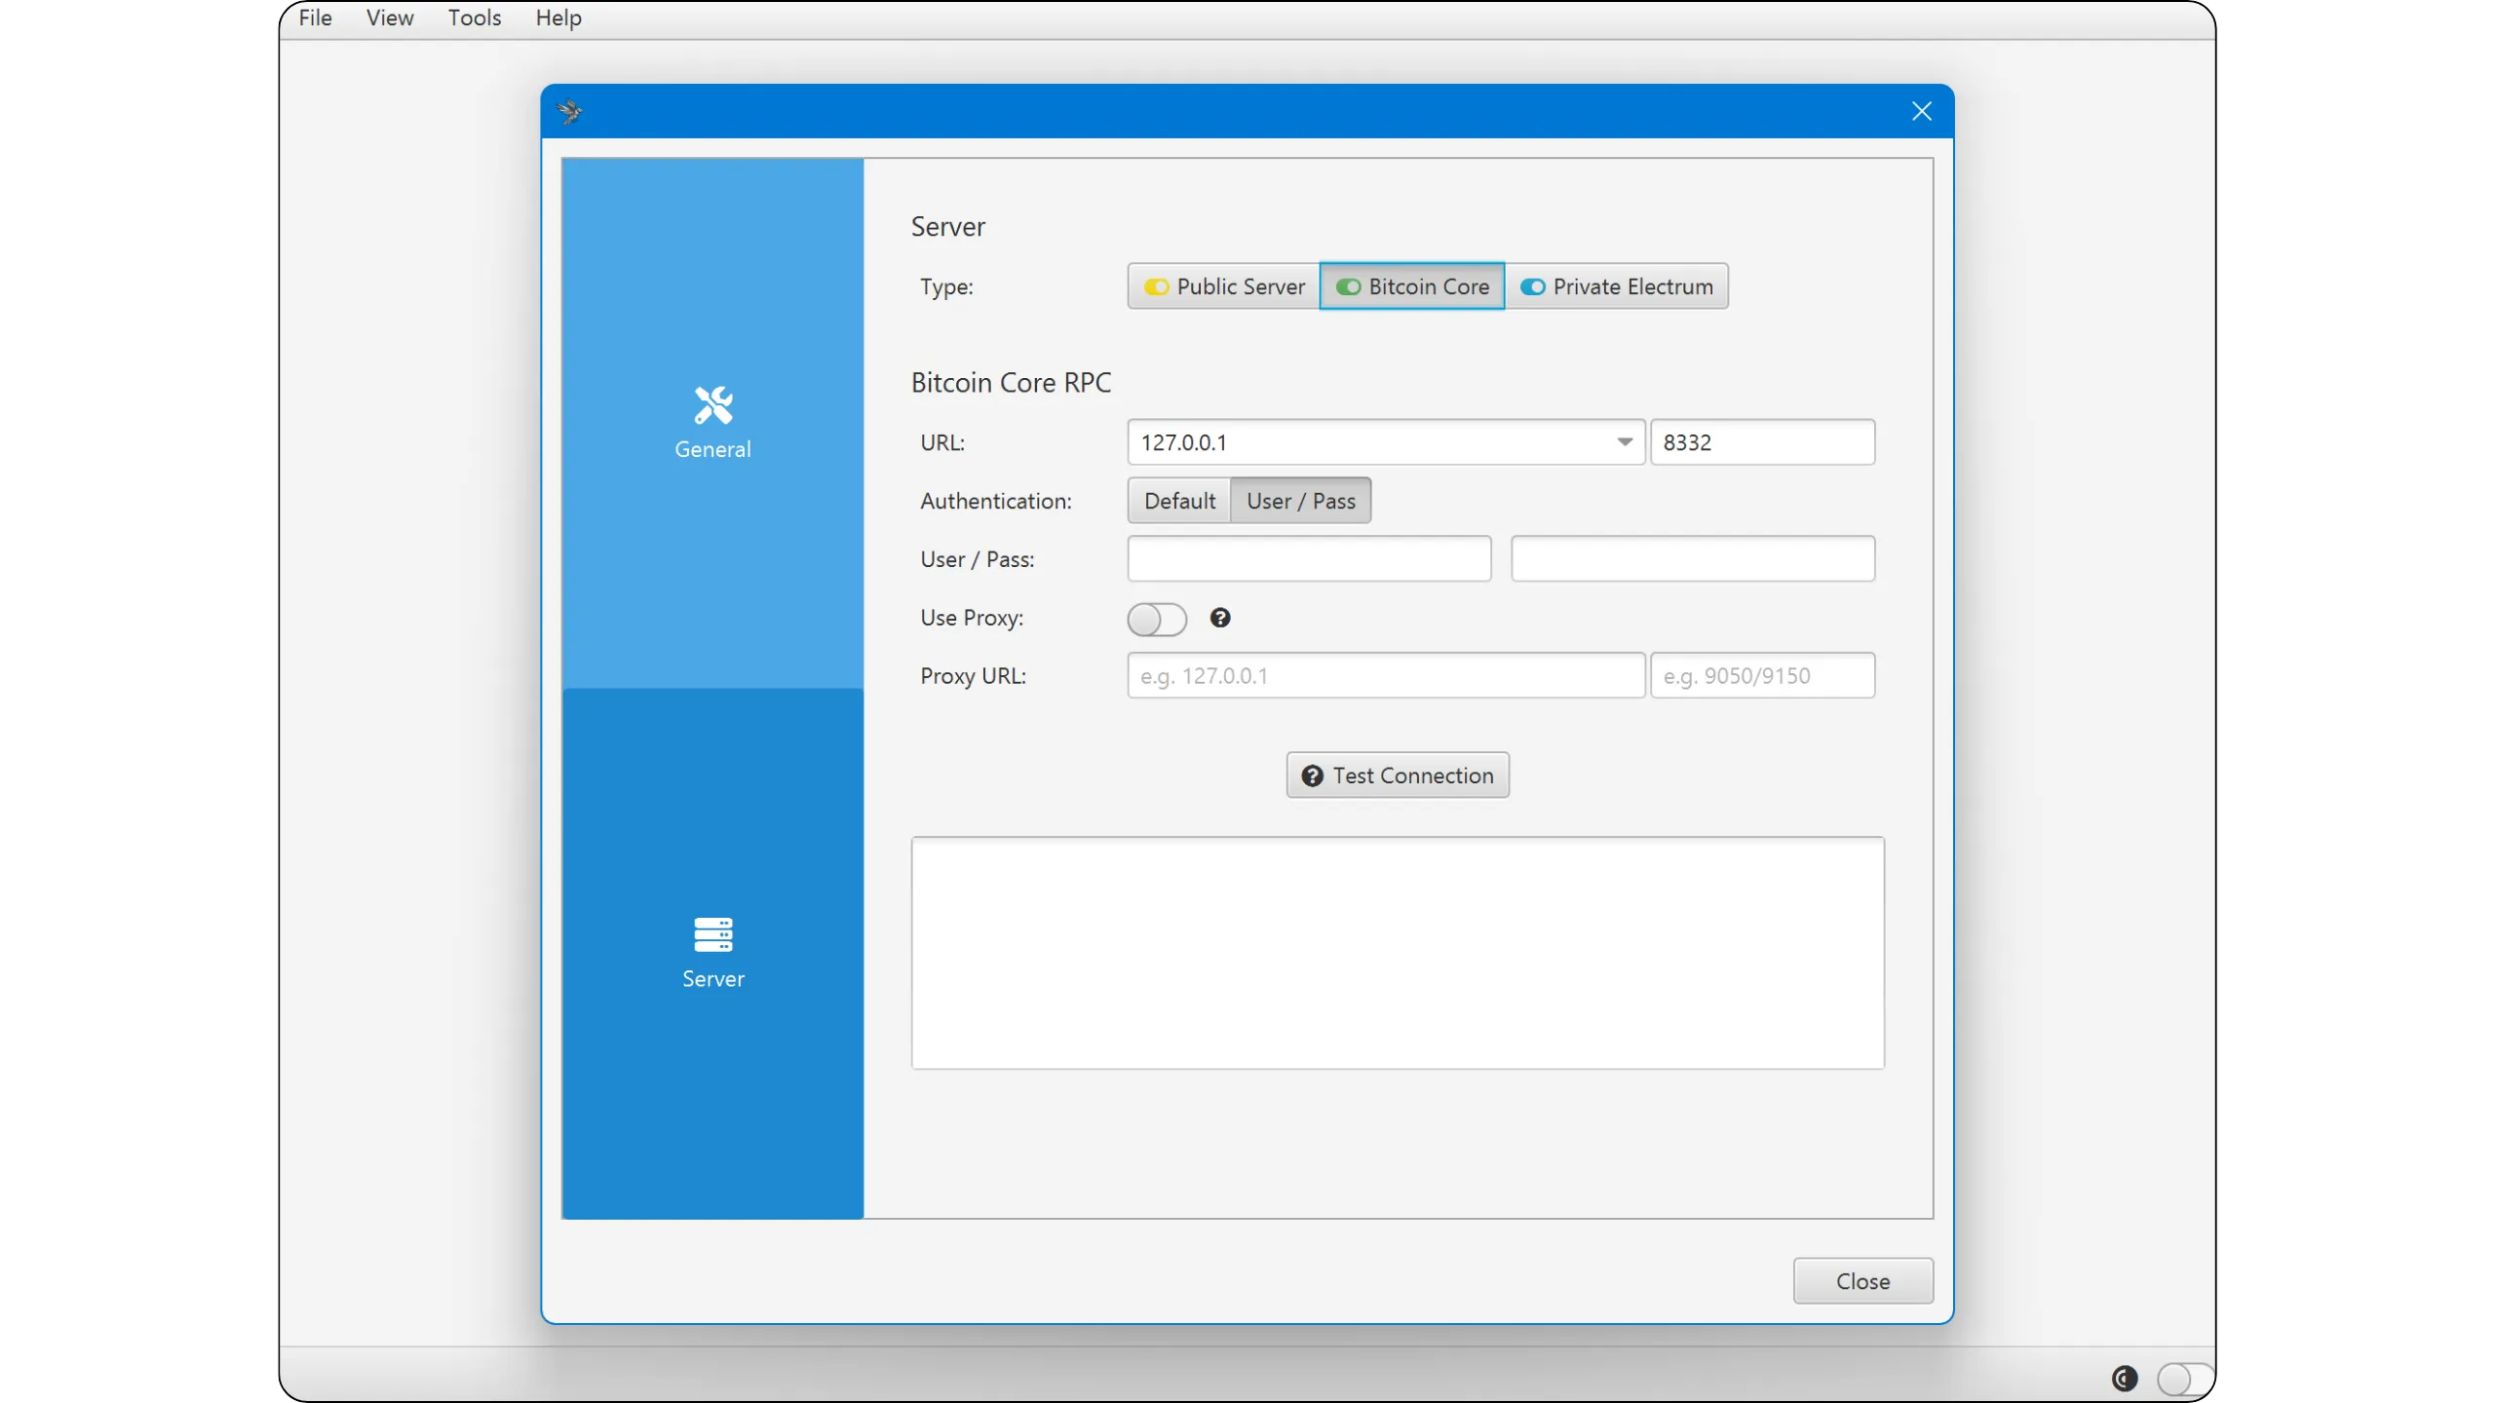Expand the URL host dropdown arrow
Image resolution: width=2495 pixels, height=1403 pixels.
click(1625, 442)
